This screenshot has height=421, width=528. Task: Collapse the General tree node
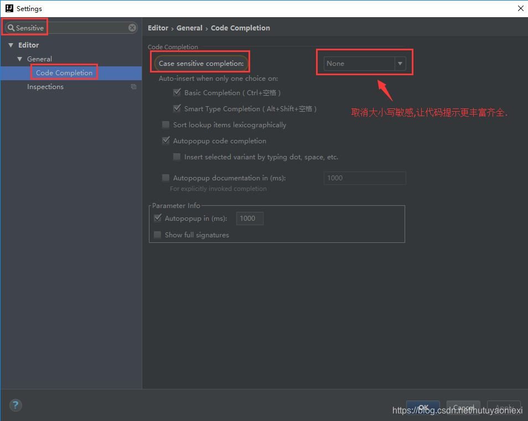19,59
